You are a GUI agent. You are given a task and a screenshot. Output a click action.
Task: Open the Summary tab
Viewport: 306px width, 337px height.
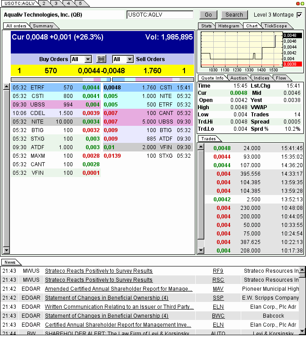point(43,26)
